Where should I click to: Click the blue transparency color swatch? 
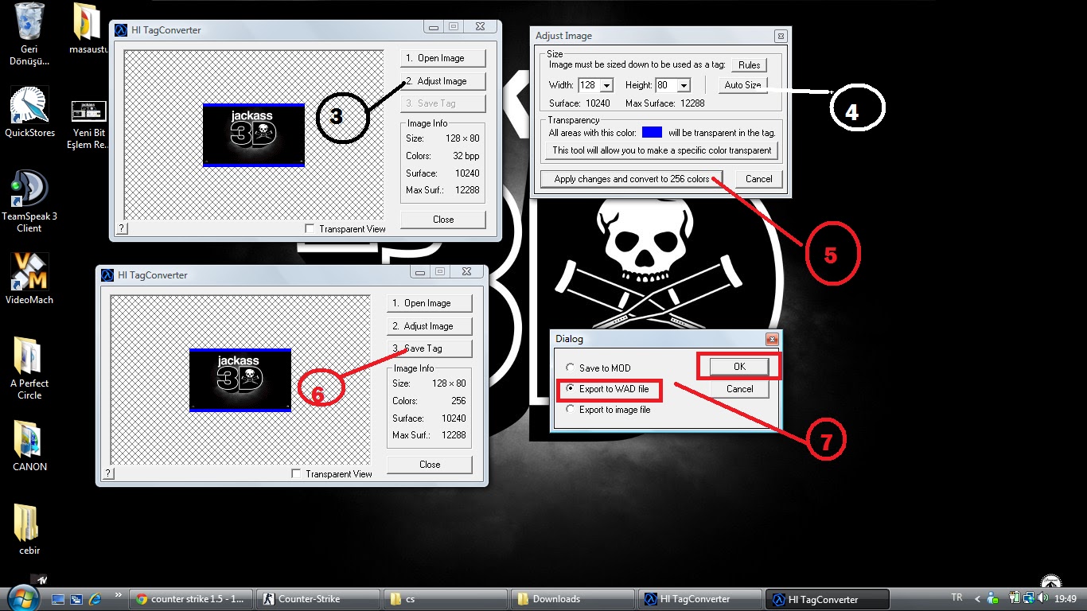(652, 133)
